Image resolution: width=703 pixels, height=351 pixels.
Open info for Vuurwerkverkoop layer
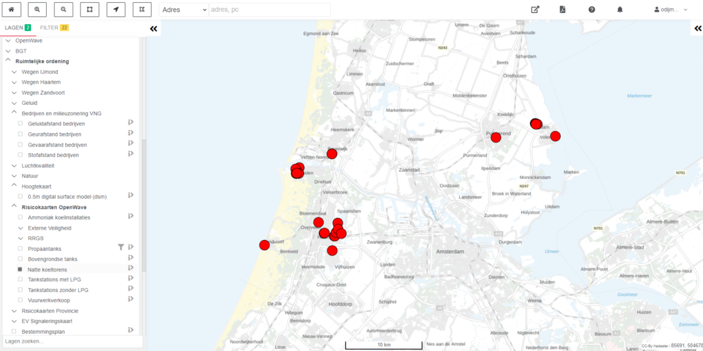point(131,299)
